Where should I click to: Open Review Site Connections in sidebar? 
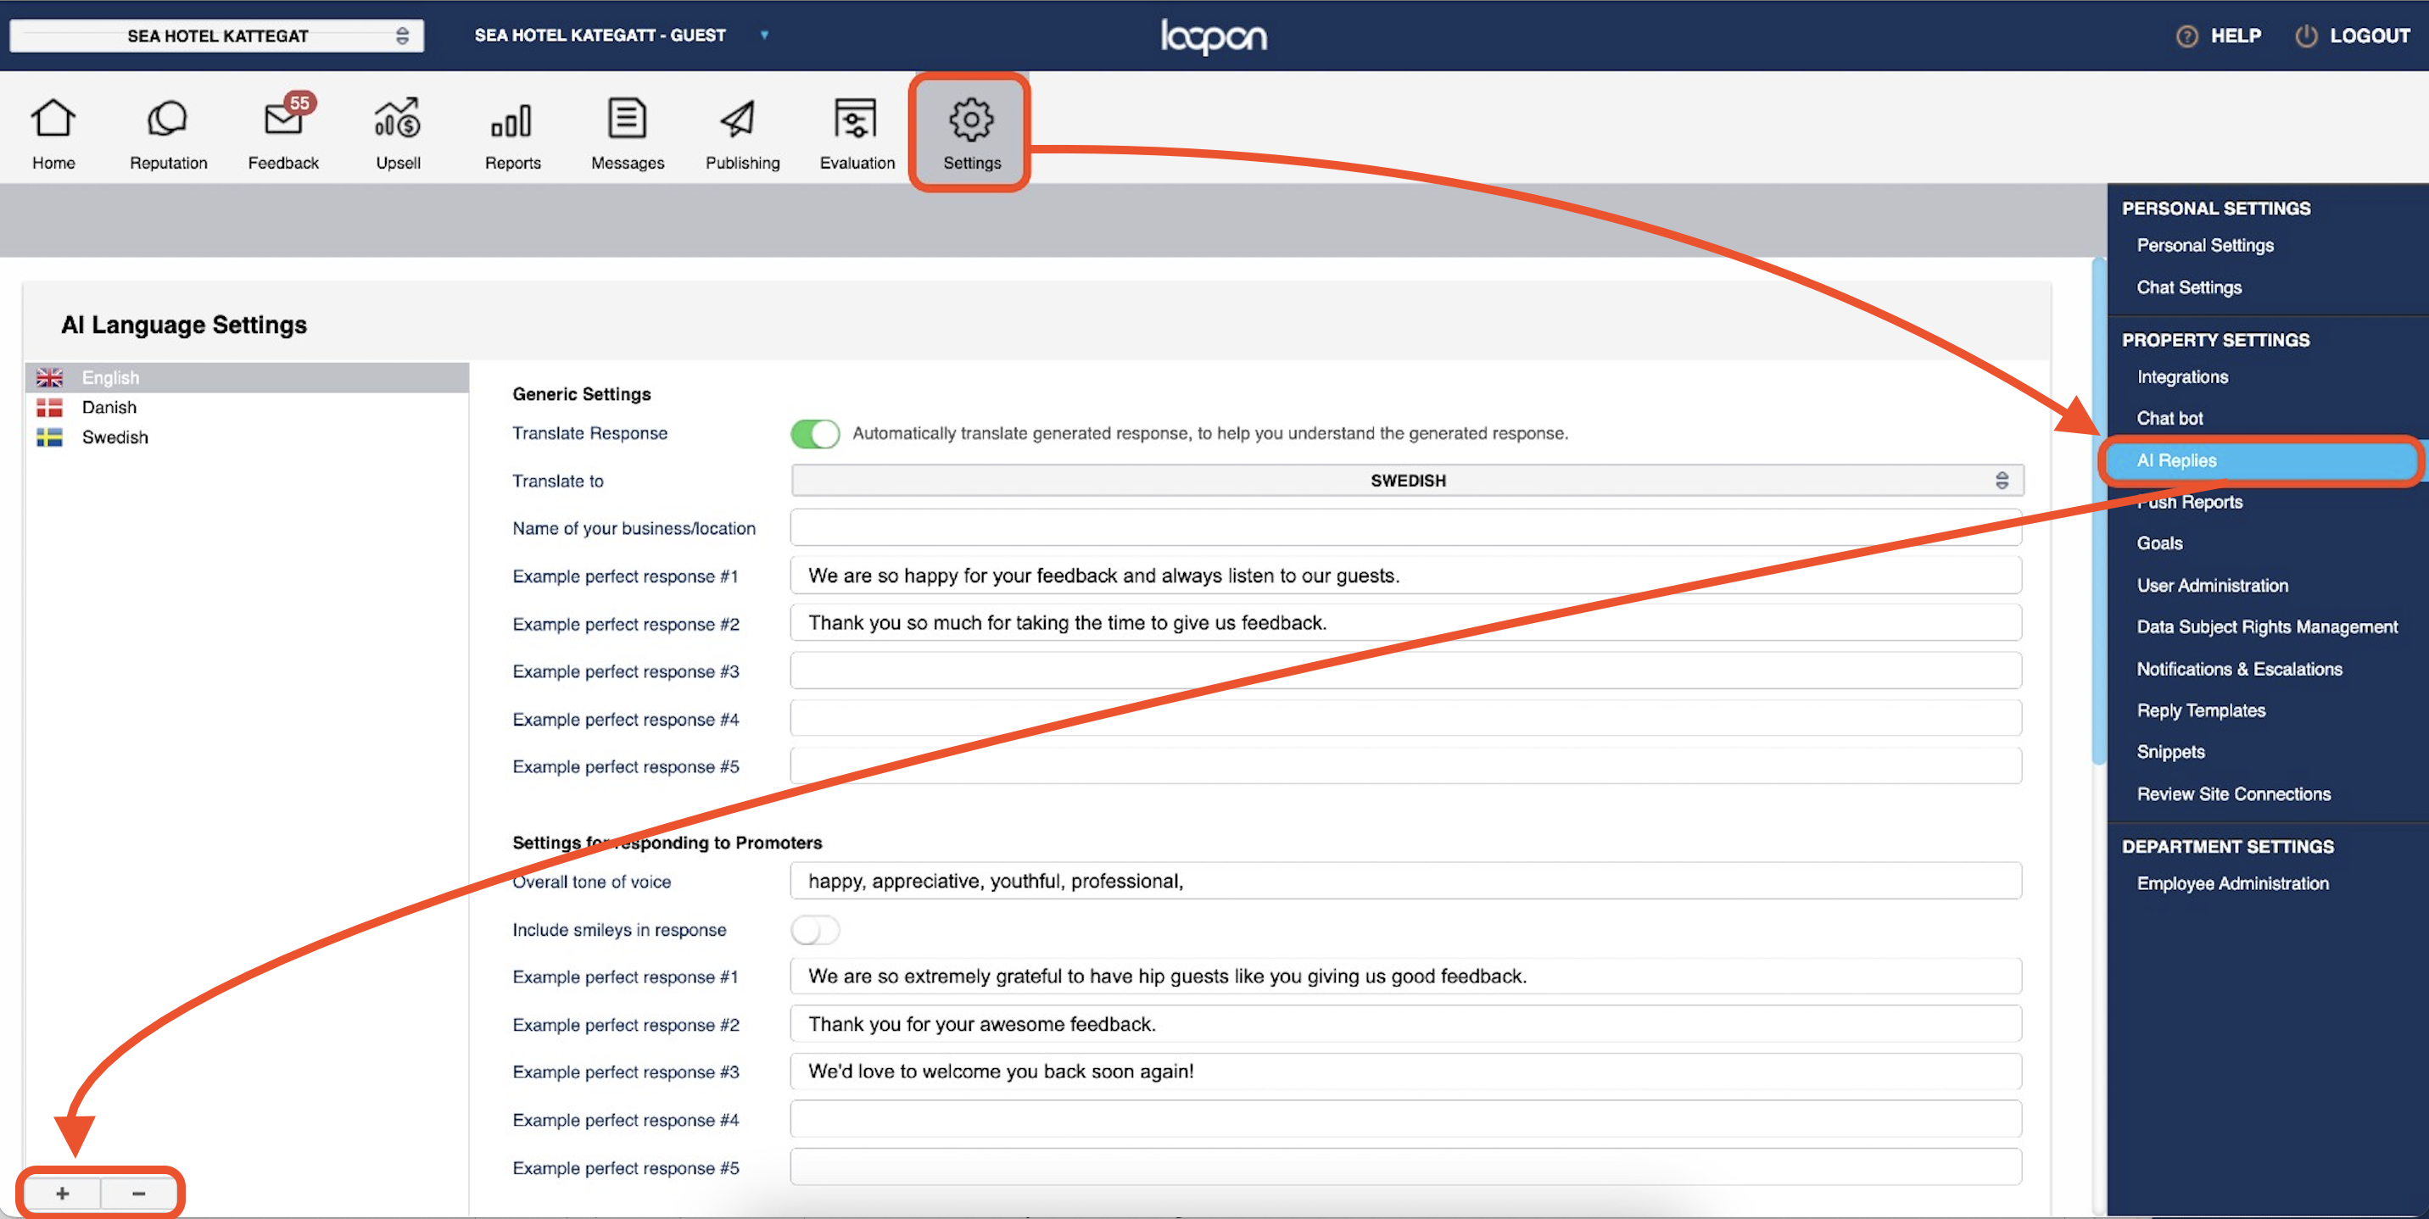click(x=2234, y=795)
